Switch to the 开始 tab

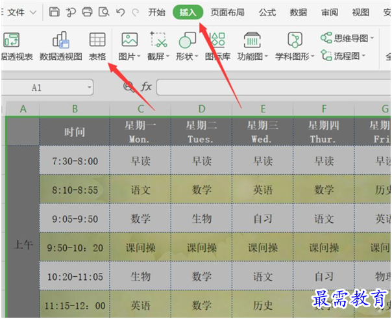coord(157,12)
